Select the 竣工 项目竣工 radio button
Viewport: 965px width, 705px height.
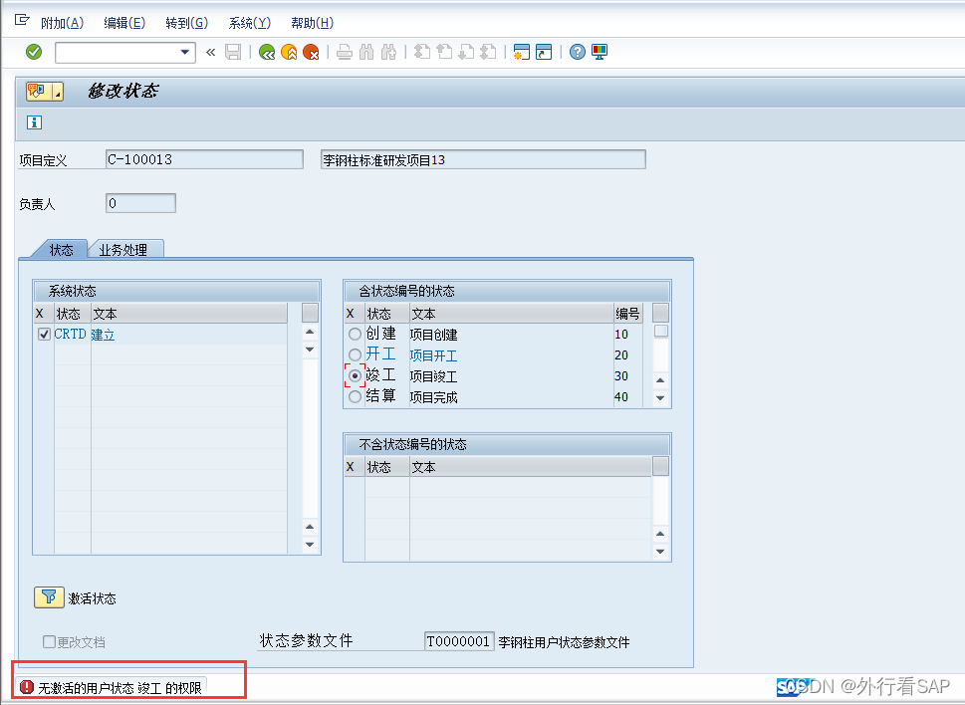click(356, 375)
